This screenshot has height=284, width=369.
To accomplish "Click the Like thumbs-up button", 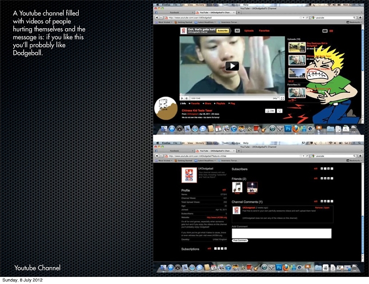I will click(270, 111).
